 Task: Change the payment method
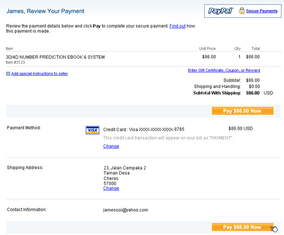(111, 147)
